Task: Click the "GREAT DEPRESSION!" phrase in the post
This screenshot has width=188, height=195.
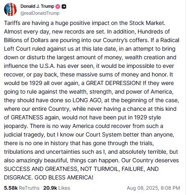Action: coord(113,83)
